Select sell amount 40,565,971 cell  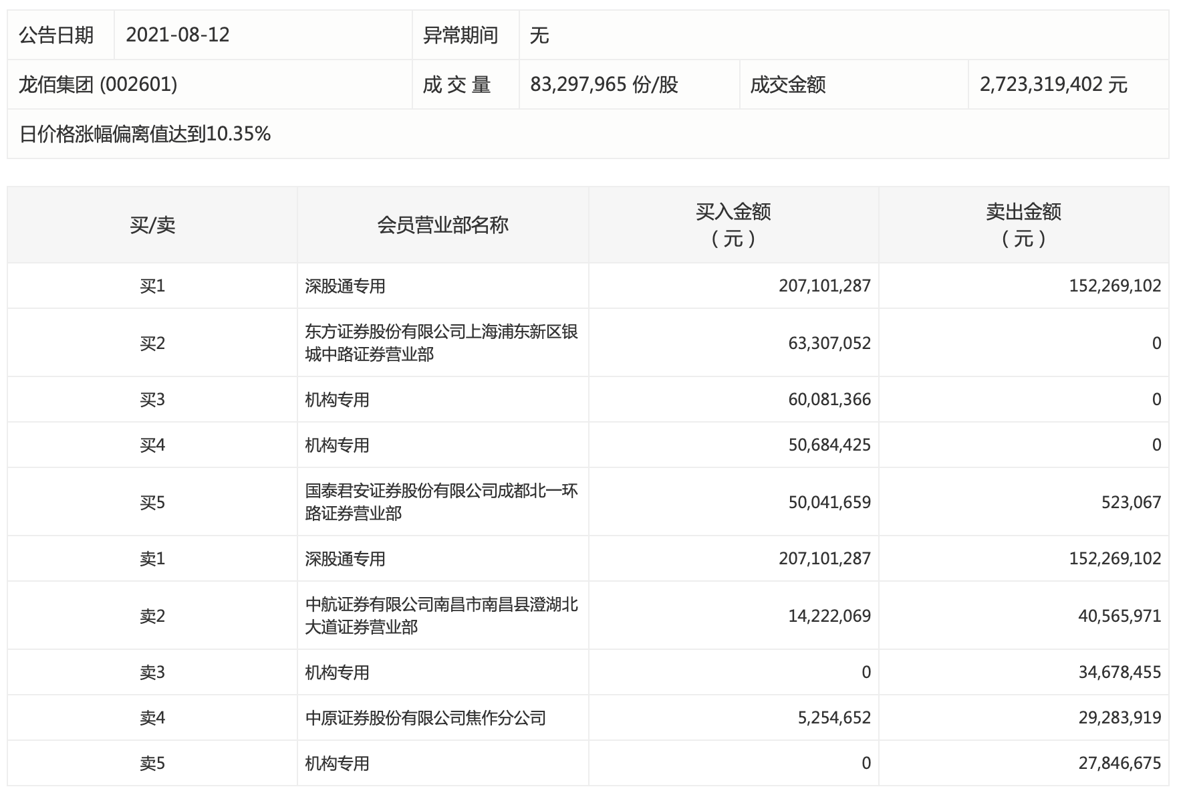(x=1119, y=616)
